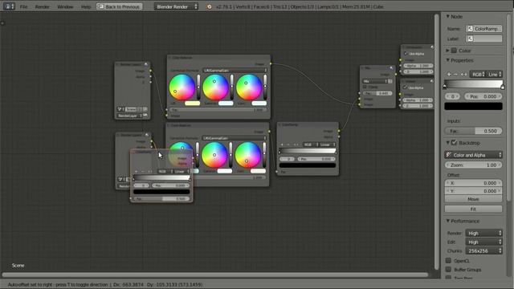Screen dimensions: 514x289
Task: Click the add color stop icon in Properties panel
Action: (x=449, y=75)
